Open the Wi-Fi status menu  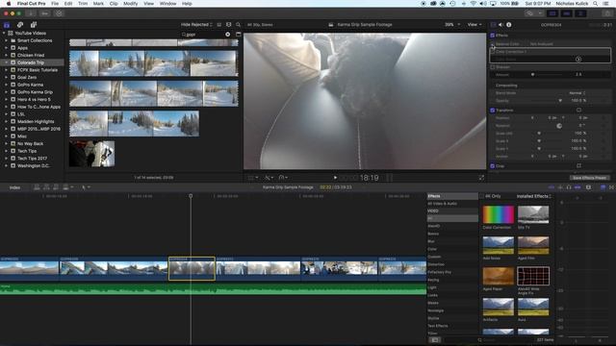click(x=474, y=4)
